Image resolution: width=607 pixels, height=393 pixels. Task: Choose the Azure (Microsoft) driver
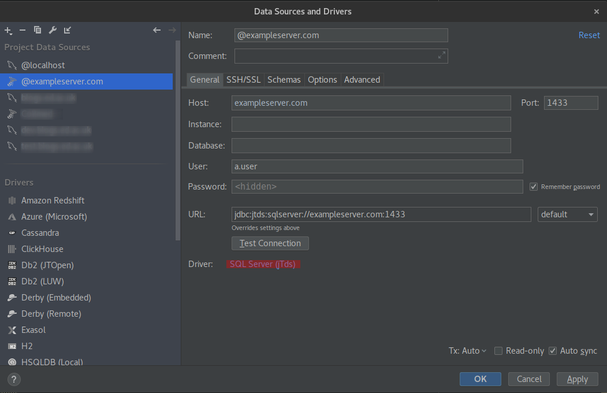click(87, 217)
